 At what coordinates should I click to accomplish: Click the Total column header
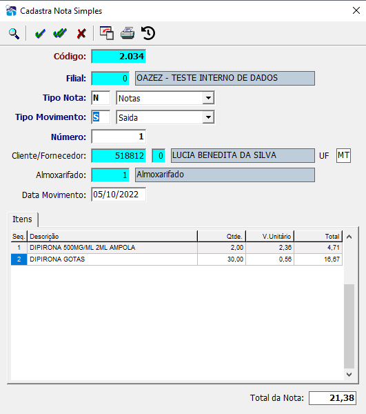click(318, 236)
